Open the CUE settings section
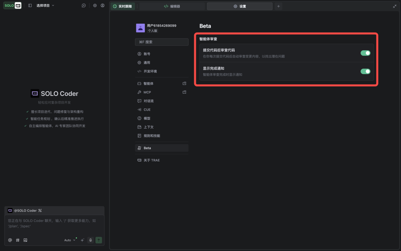The width and height of the screenshot is (401, 251). pos(162,110)
